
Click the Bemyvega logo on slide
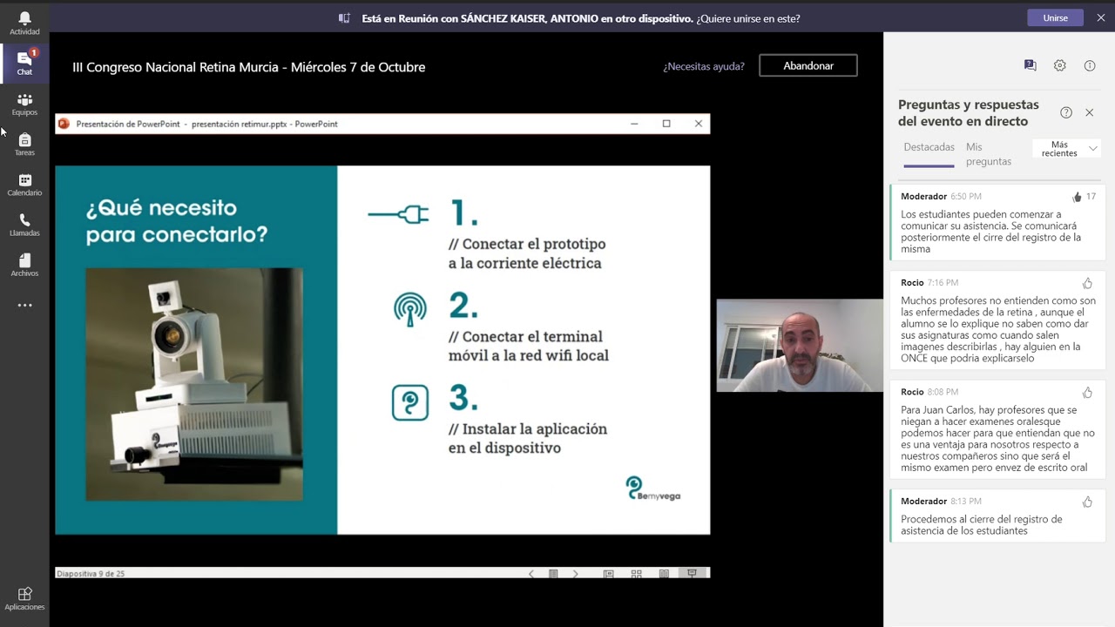[x=653, y=489]
